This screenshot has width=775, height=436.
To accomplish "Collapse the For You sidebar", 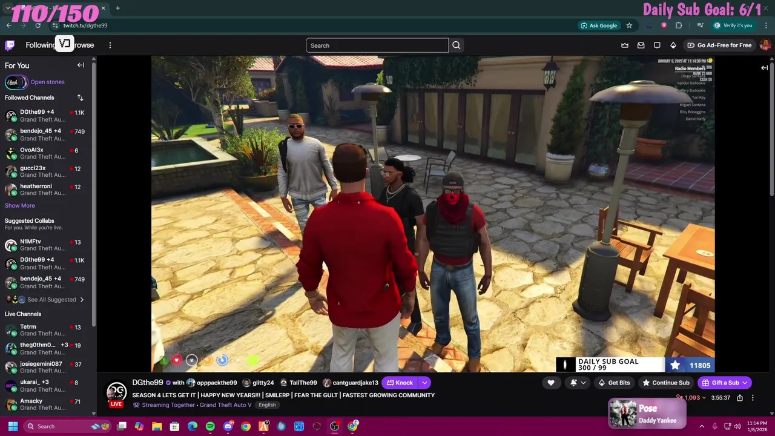I will pyautogui.click(x=81, y=65).
